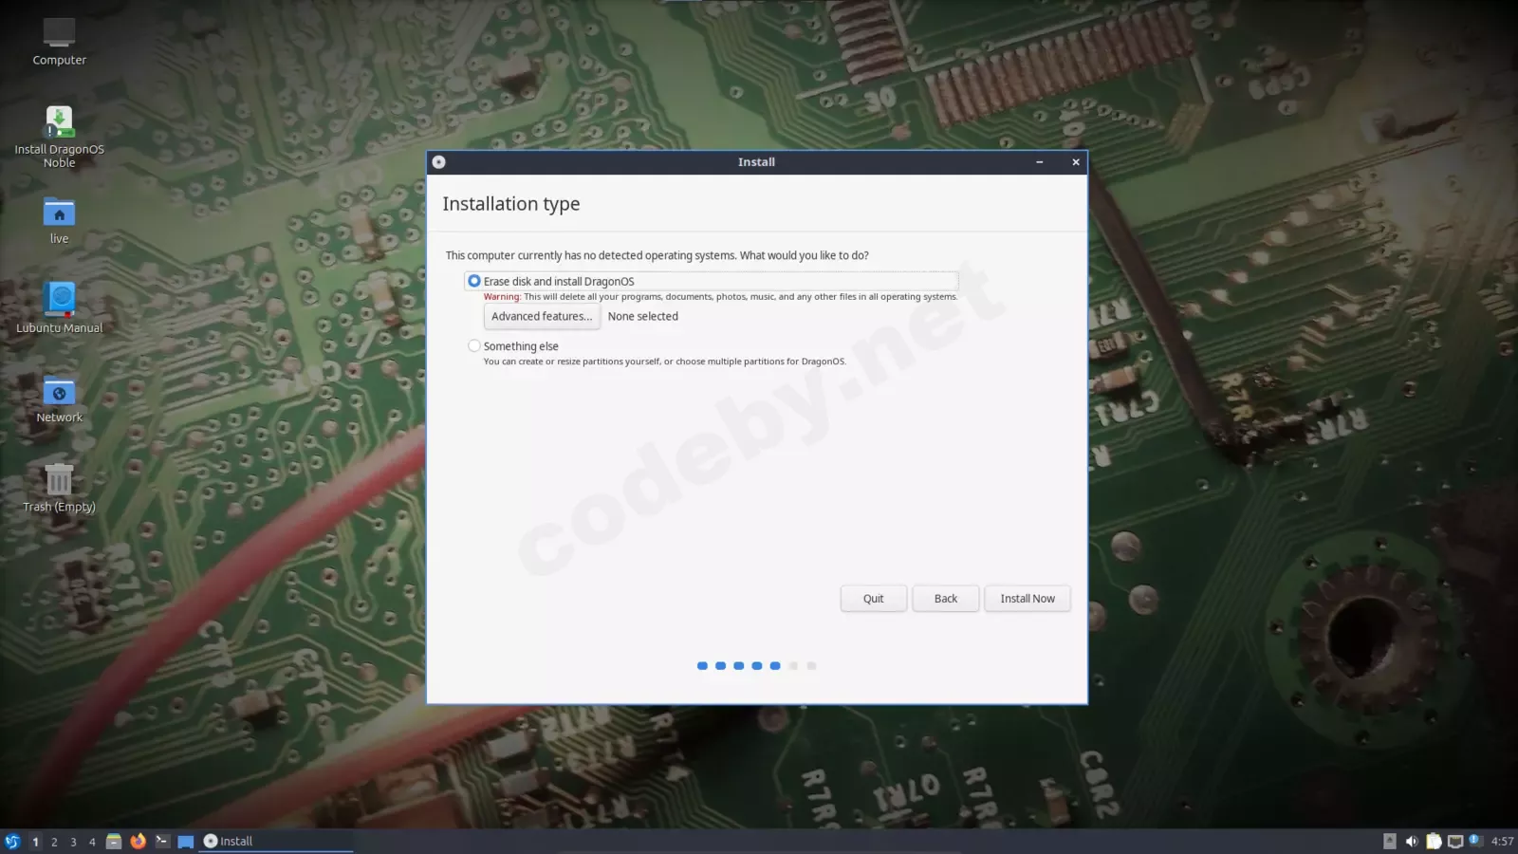1518x854 pixels.
Task: Select the Install task in the taskbar
Action: (x=275, y=842)
